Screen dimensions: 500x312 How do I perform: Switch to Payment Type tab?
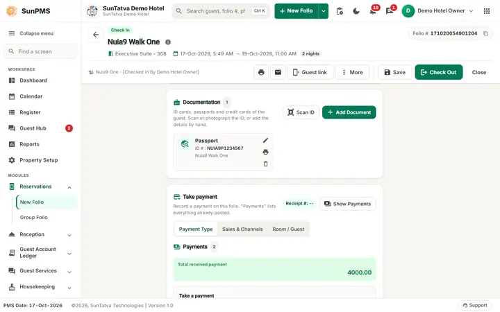(196, 229)
